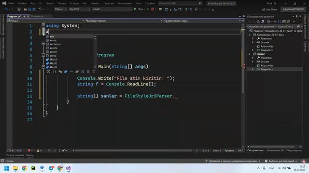Click the Live Share button
The width and height of the screenshot is (309, 173).
[x=269, y=10]
